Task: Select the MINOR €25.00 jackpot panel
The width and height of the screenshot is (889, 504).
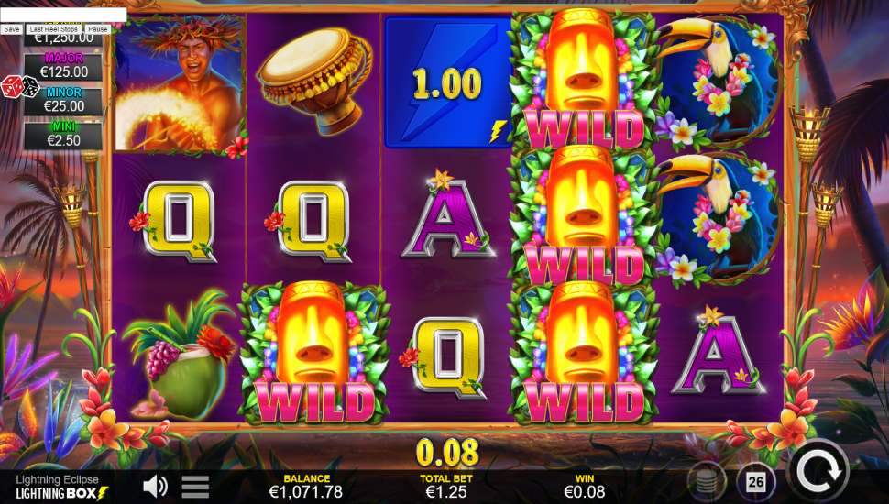Action: tap(63, 101)
